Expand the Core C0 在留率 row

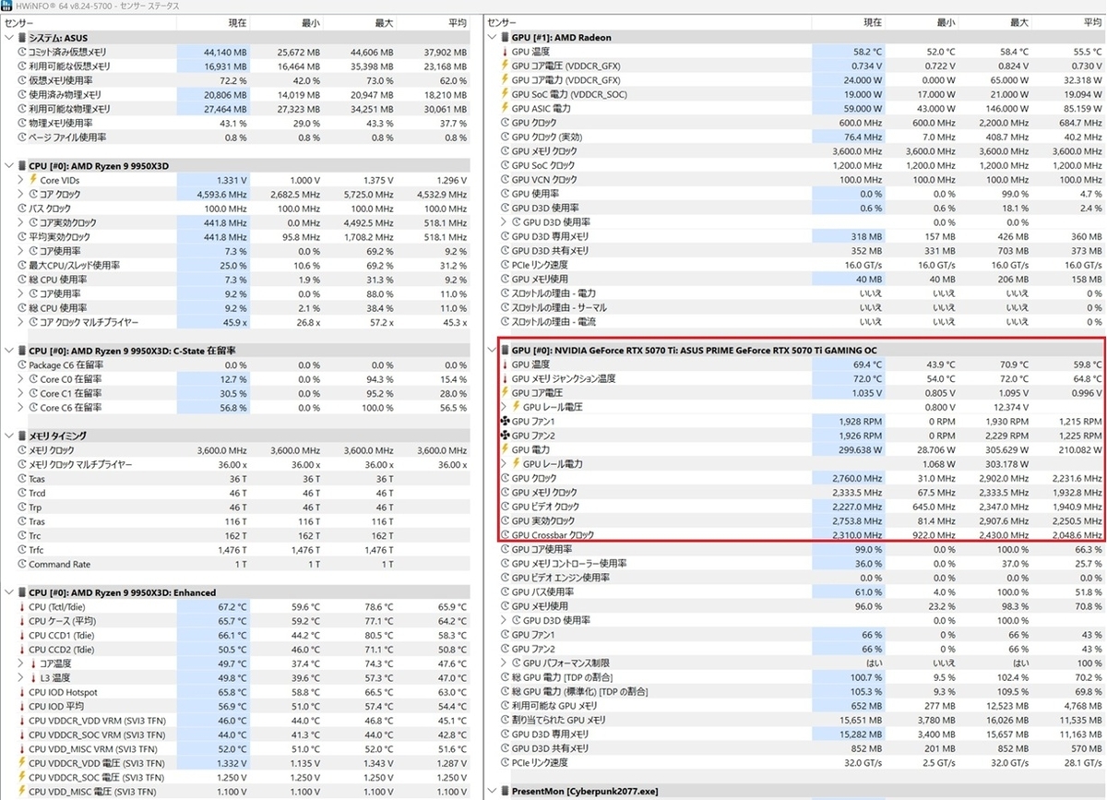(20, 379)
